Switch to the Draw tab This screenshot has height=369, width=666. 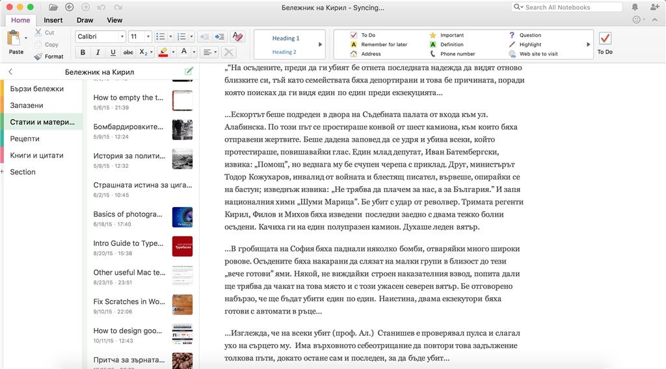(85, 20)
